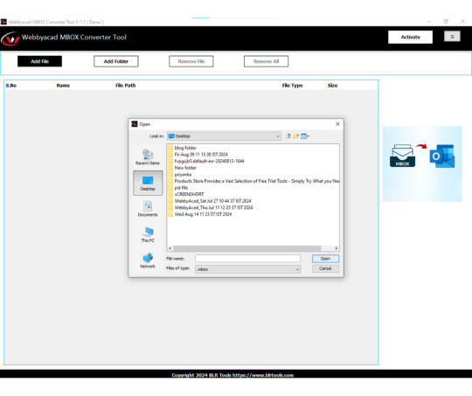This screenshot has width=472, height=396.
Task: Go up one folder level icon
Action: click(x=288, y=136)
